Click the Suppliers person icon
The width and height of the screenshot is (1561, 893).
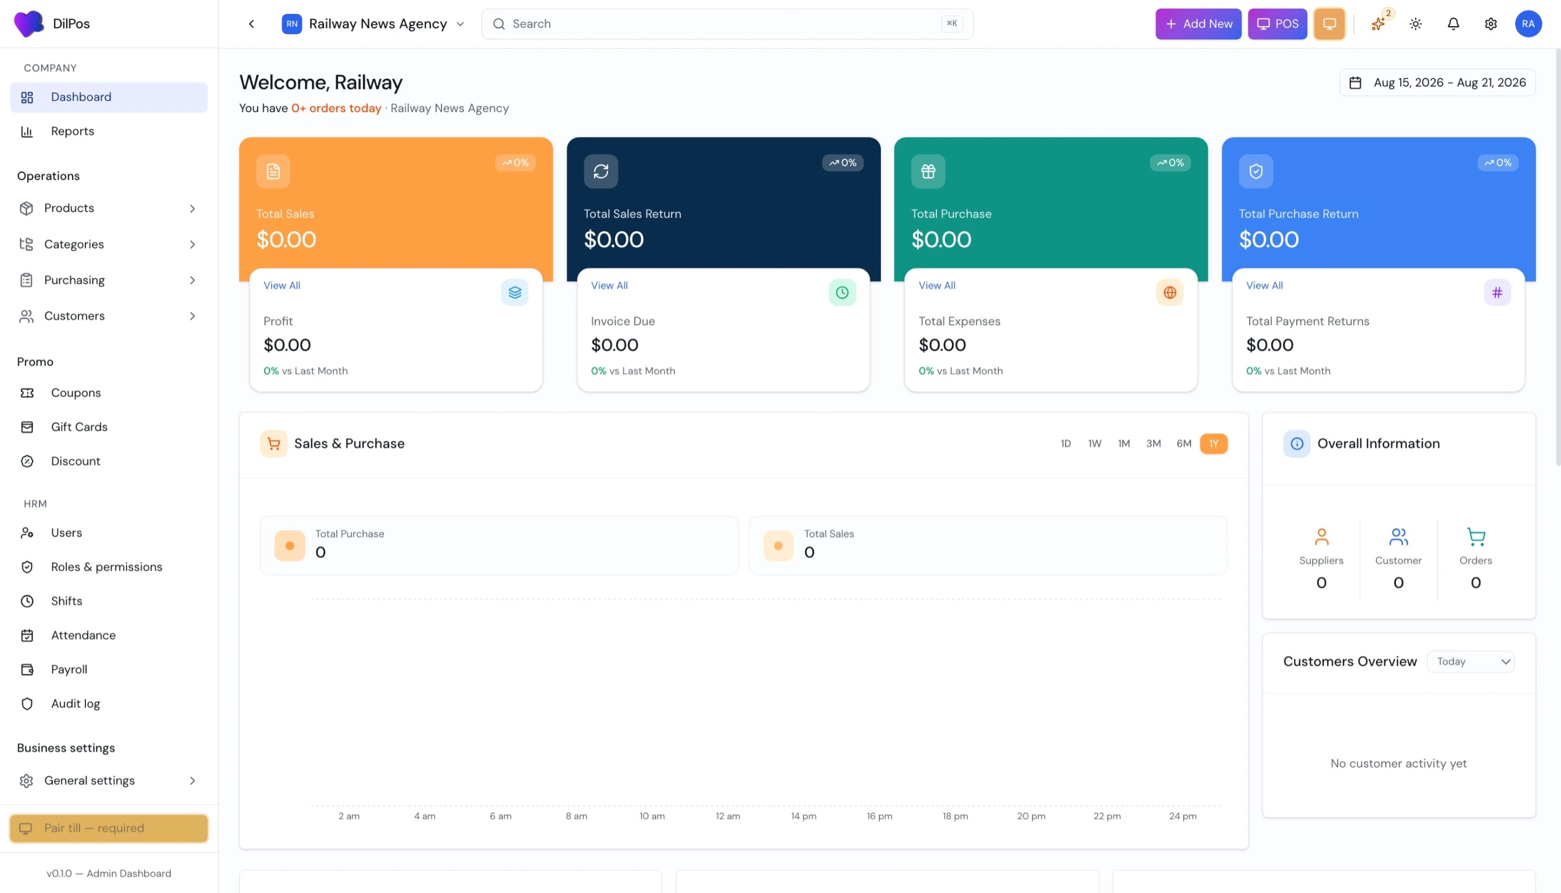pyautogui.click(x=1321, y=536)
